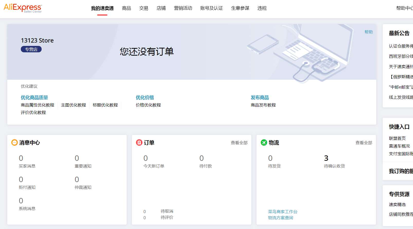This screenshot has width=413, height=229.
Task: Click the 系统消息 count
Action: (x=21, y=201)
